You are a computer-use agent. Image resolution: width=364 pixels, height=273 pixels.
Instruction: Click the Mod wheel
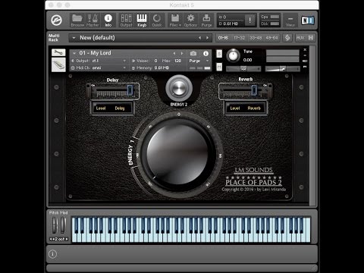[x=63, y=225]
